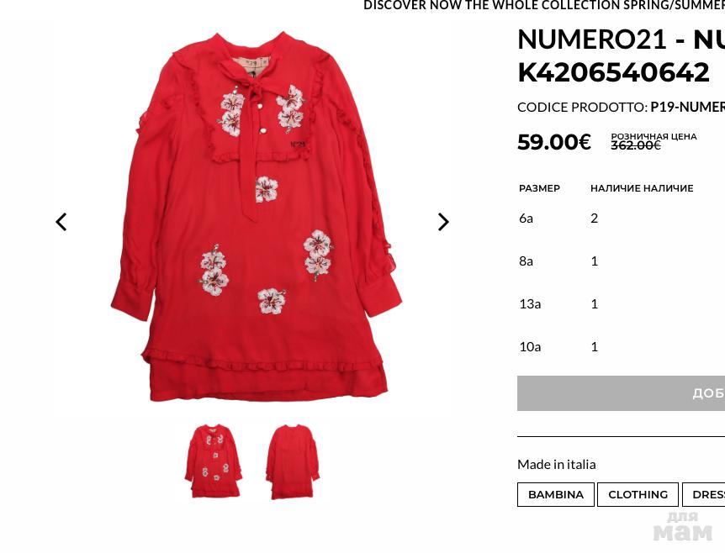
Task: Choose size 10a row
Action: click(x=621, y=347)
